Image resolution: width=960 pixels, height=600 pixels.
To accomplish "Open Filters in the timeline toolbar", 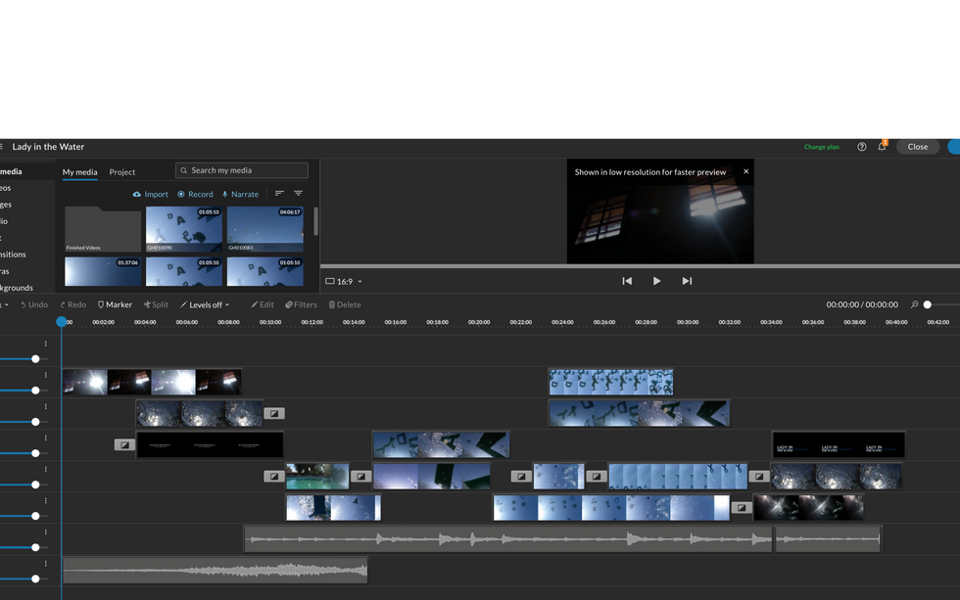I will click(302, 304).
